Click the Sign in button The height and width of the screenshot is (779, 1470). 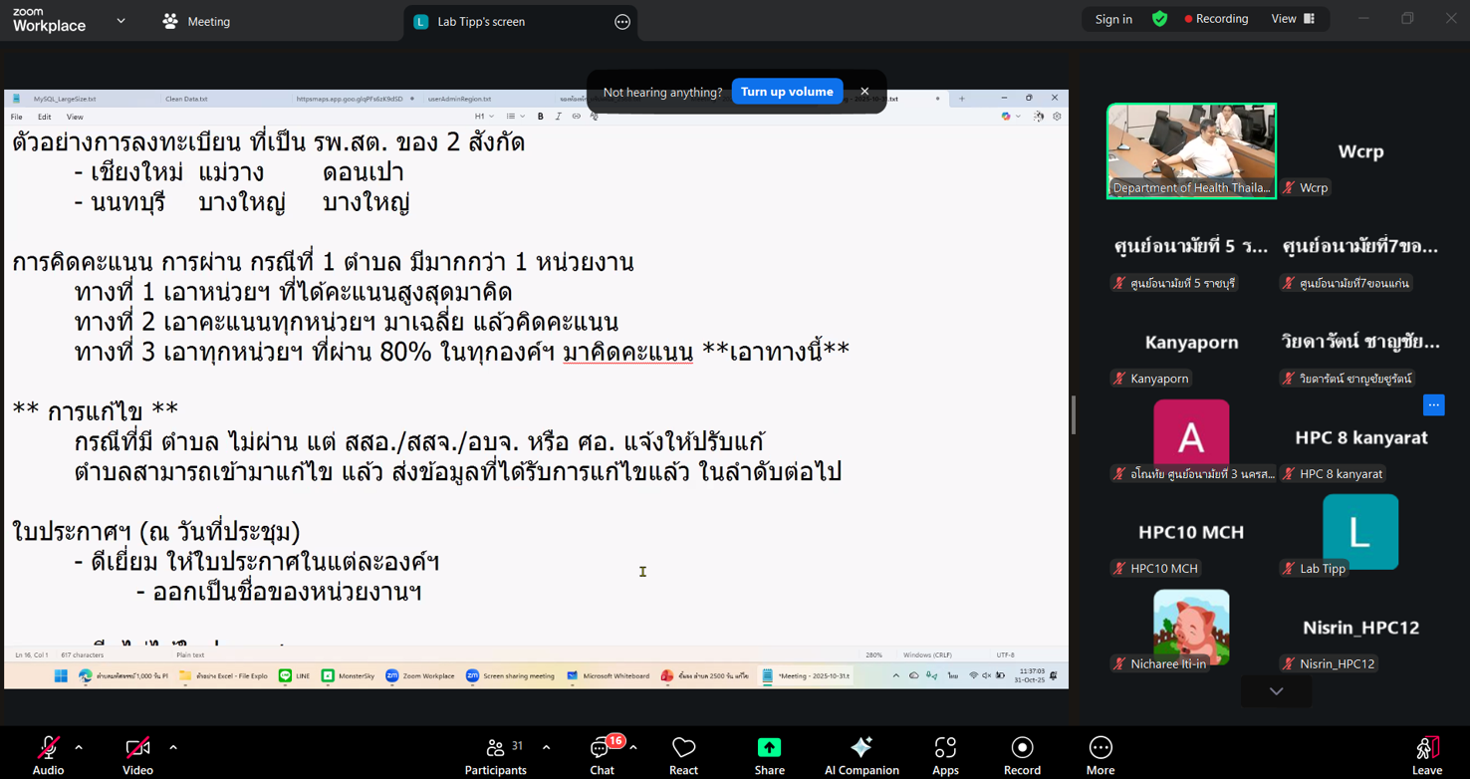(x=1113, y=19)
